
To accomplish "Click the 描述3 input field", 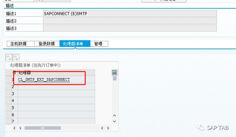I will point(130,28).
